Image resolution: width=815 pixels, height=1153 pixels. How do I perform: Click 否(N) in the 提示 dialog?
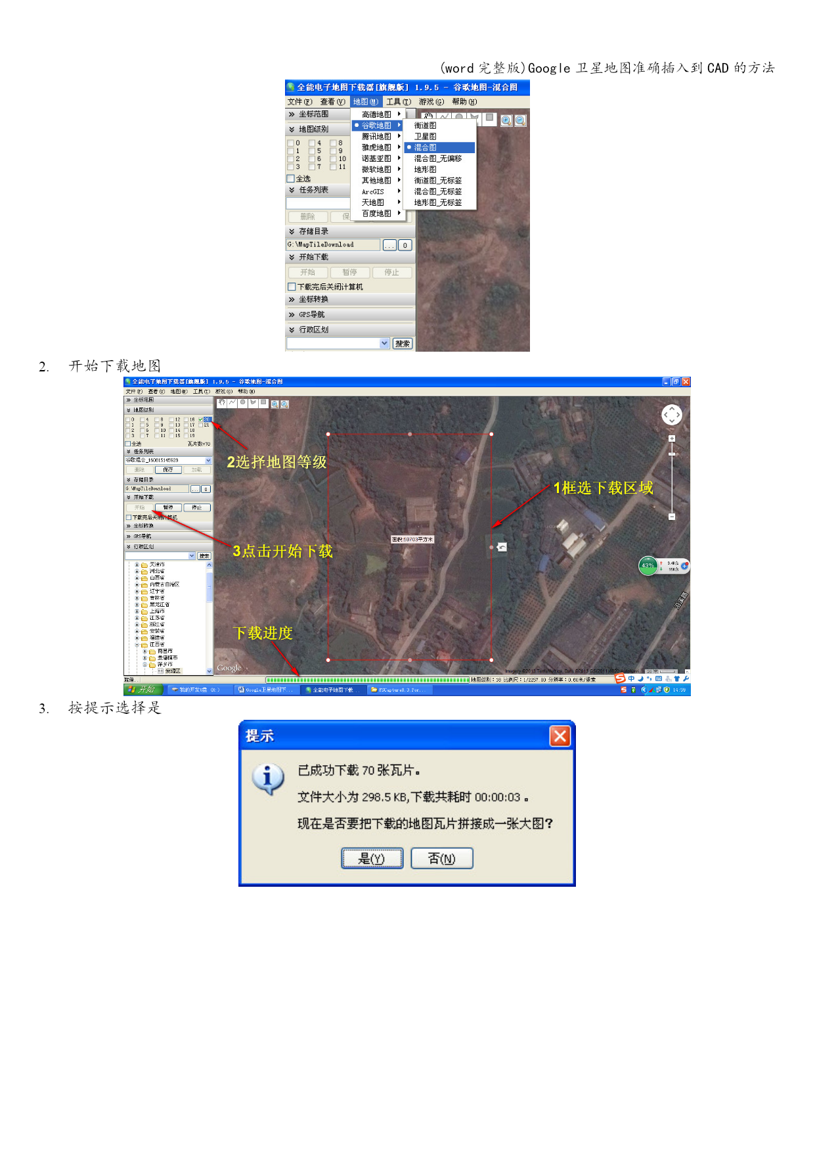442,859
